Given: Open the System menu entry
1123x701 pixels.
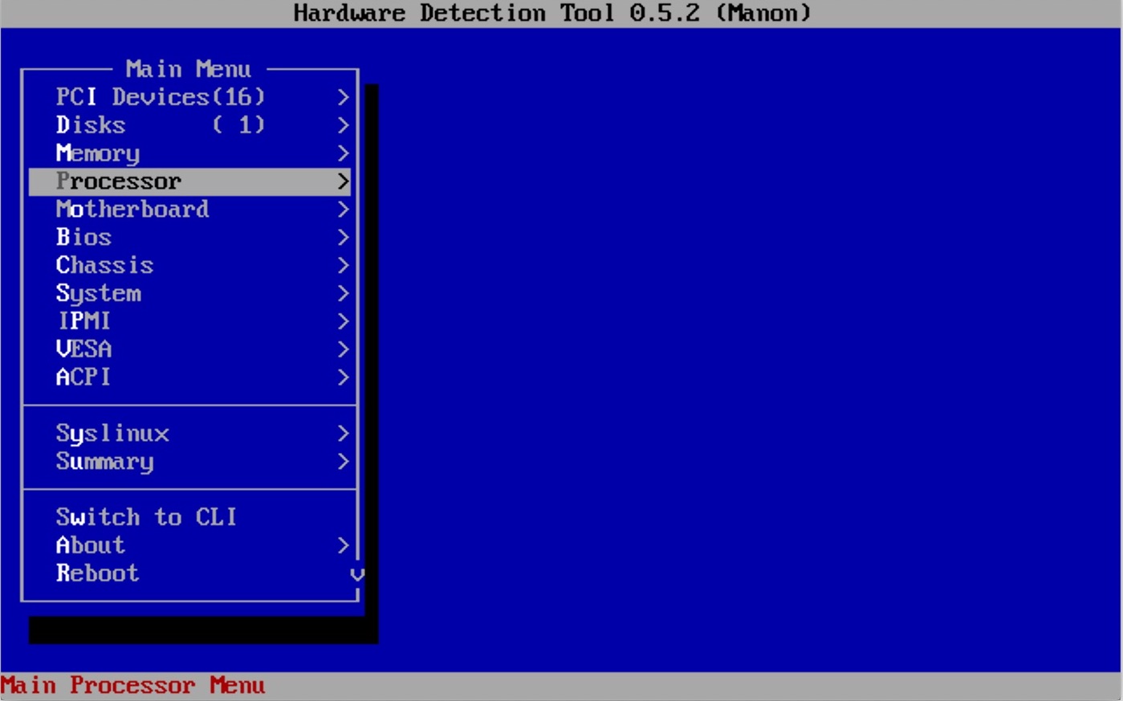Looking at the screenshot, I should click(98, 294).
